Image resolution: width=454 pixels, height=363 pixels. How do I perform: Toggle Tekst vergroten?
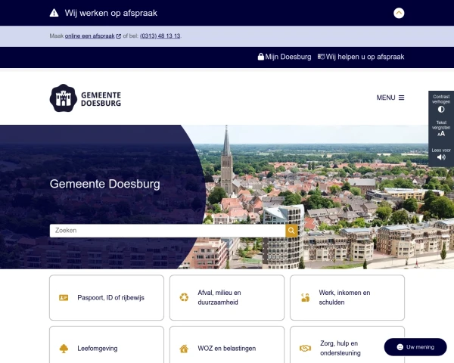tap(441, 129)
